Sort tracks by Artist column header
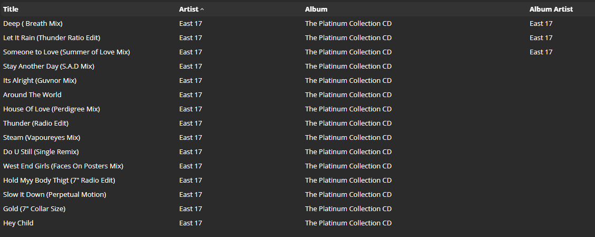The width and height of the screenshot is (595, 237). [189, 9]
